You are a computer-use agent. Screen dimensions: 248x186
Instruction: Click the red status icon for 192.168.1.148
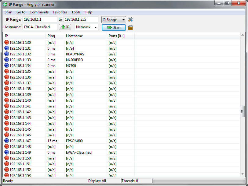click(x=7, y=146)
